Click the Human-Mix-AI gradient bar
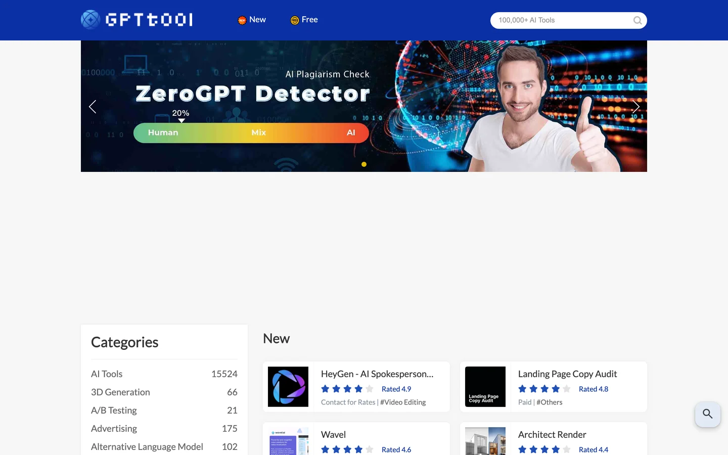The image size is (728, 455). pyautogui.click(x=251, y=133)
